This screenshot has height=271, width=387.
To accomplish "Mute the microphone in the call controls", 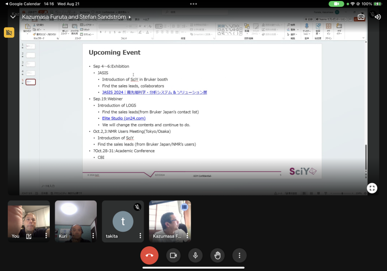I will (195, 255).
